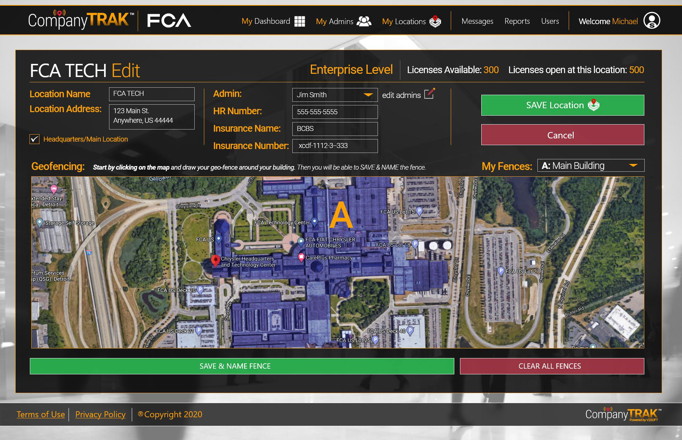Click the Location Name input field
Screen dimensions: 682x440
click(x=152, y=94)
